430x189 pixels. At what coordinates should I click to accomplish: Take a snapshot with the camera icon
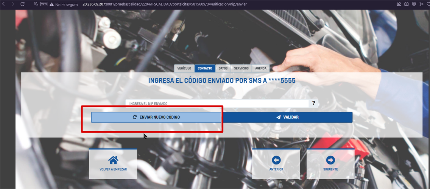pyautogui.click(x=406, y=4)
